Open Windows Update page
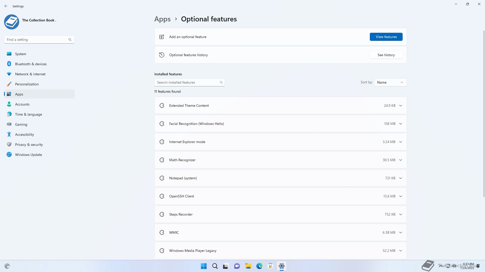485x272 pixels. tap(39, 155)
